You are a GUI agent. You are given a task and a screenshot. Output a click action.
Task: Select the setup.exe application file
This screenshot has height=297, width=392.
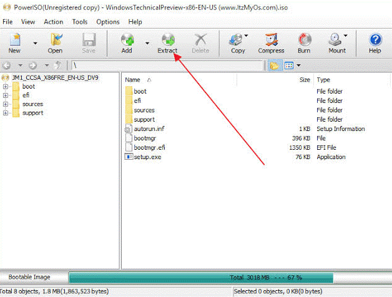pos(147,157)
